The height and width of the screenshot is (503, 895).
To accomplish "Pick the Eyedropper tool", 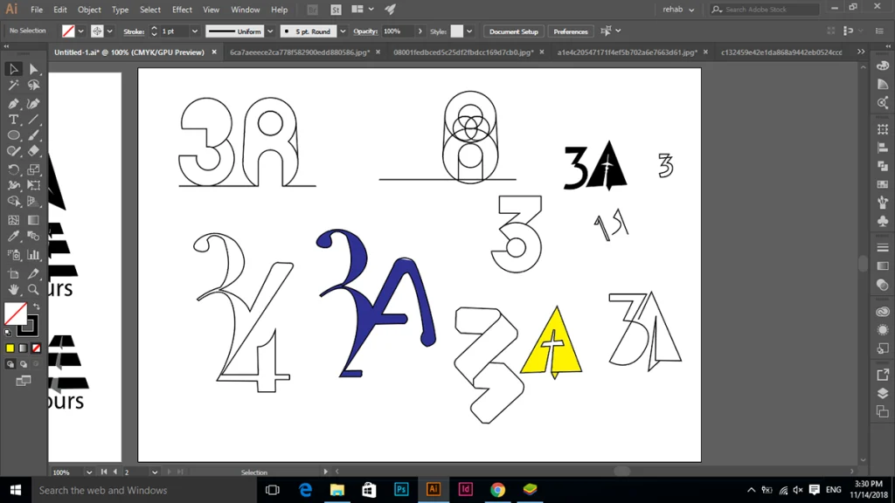I will [13, 236].
